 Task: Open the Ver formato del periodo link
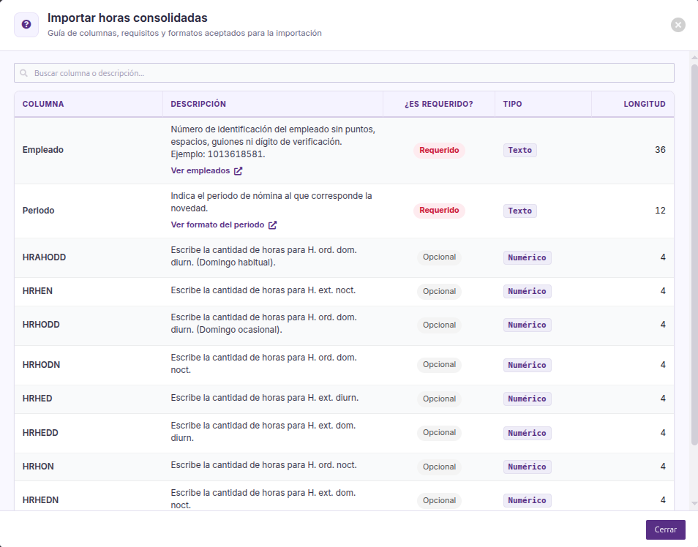(x=218, y=225)
